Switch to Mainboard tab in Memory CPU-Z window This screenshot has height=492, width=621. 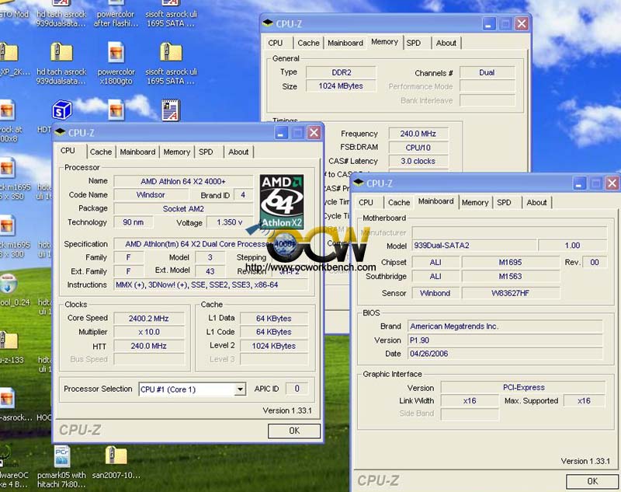coord(345,43)
